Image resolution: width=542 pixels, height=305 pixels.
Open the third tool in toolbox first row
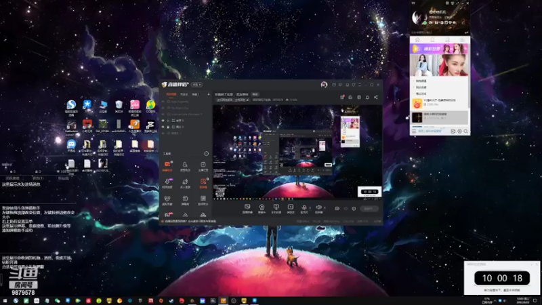pos(203,166)
